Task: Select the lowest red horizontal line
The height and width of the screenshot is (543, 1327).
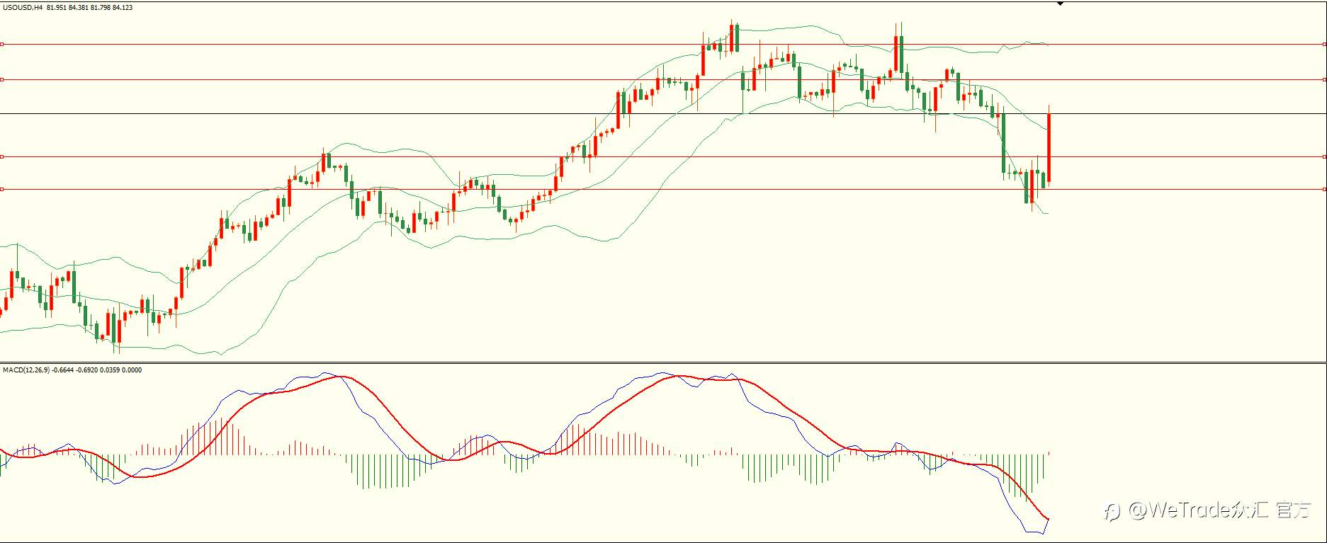Action: tap(663, 189)
